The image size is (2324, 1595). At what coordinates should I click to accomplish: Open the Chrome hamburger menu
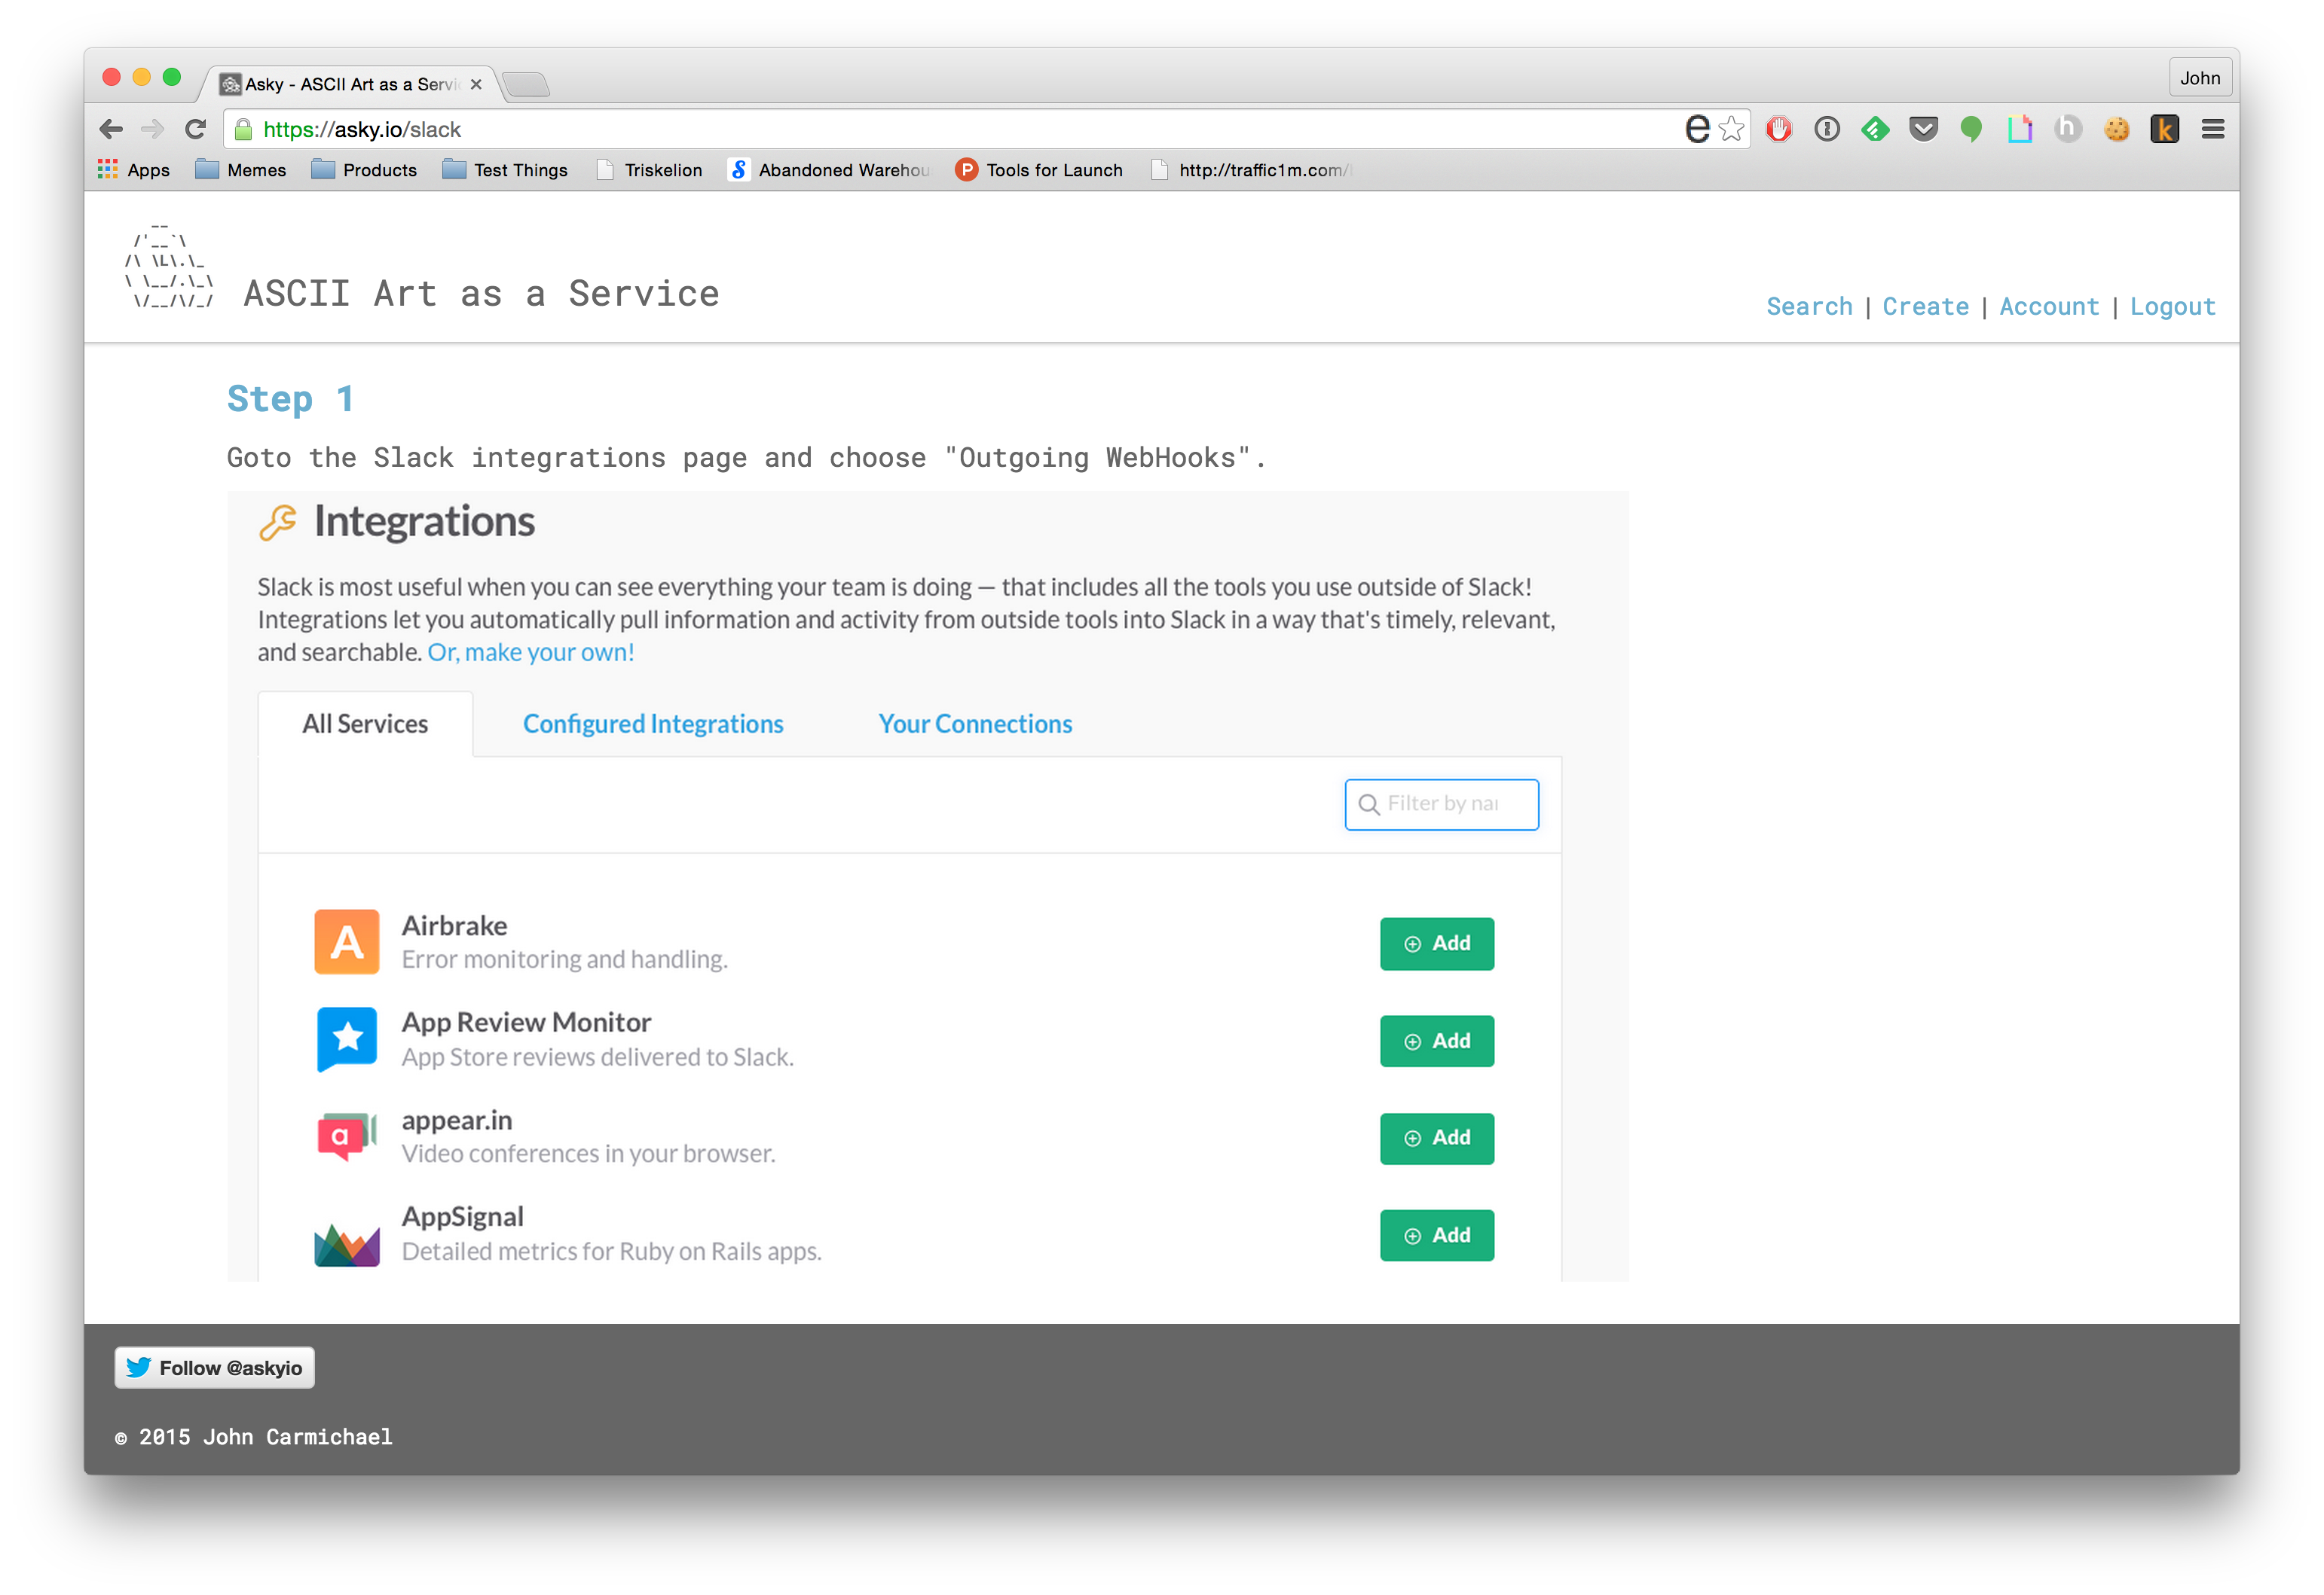pyautogui.click(x=2212, y=129)
